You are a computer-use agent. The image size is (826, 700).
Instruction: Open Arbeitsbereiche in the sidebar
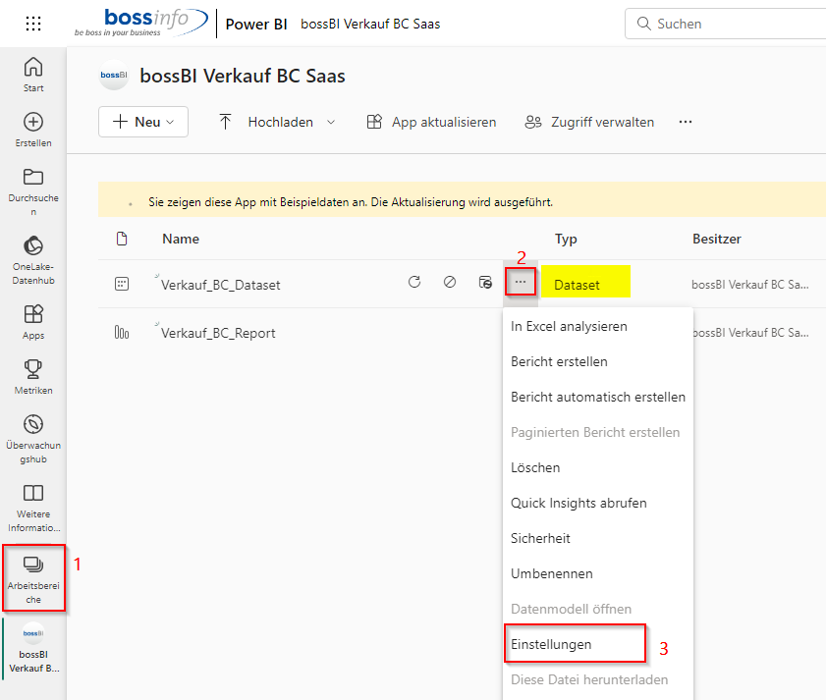point(33,577)
